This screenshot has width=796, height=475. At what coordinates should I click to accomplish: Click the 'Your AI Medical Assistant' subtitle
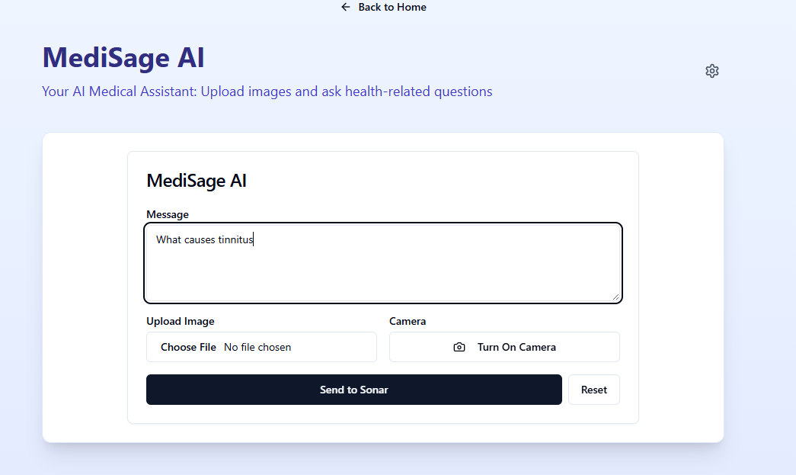pos(267,91)
